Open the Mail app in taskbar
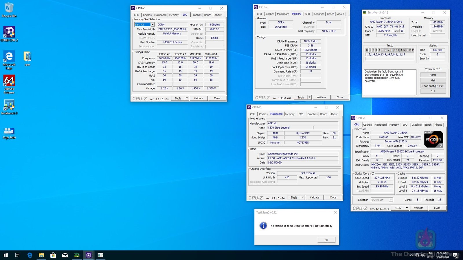Screen dimensions: 463x260 click(65, 255)
